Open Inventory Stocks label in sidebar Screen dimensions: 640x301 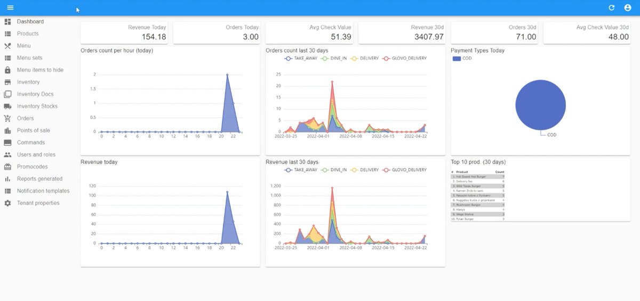click(x=37, y=106)
